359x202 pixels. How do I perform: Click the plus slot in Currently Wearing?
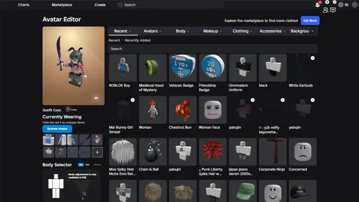[x=97, y=152]
